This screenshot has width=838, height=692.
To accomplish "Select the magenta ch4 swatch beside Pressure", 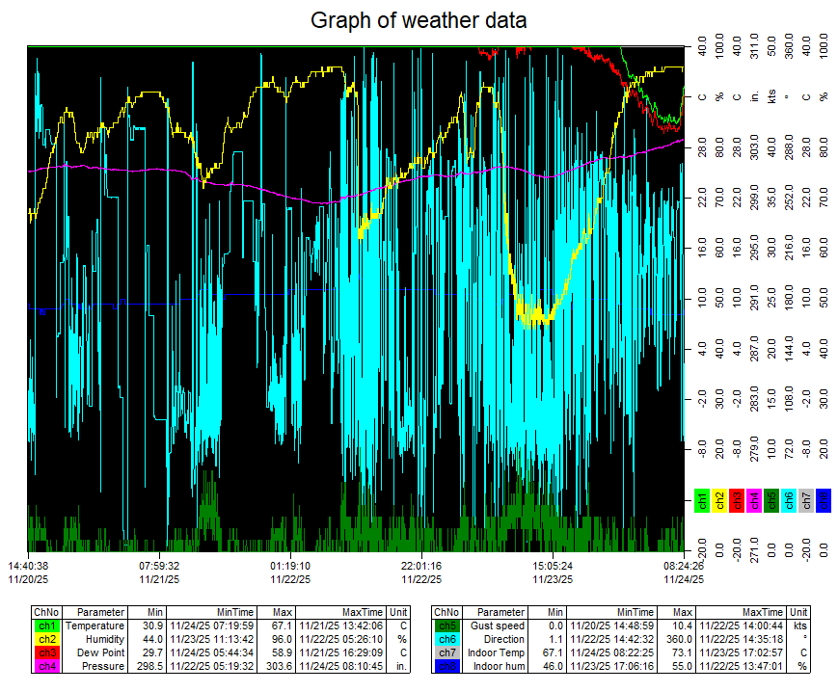I will point(45,666).
